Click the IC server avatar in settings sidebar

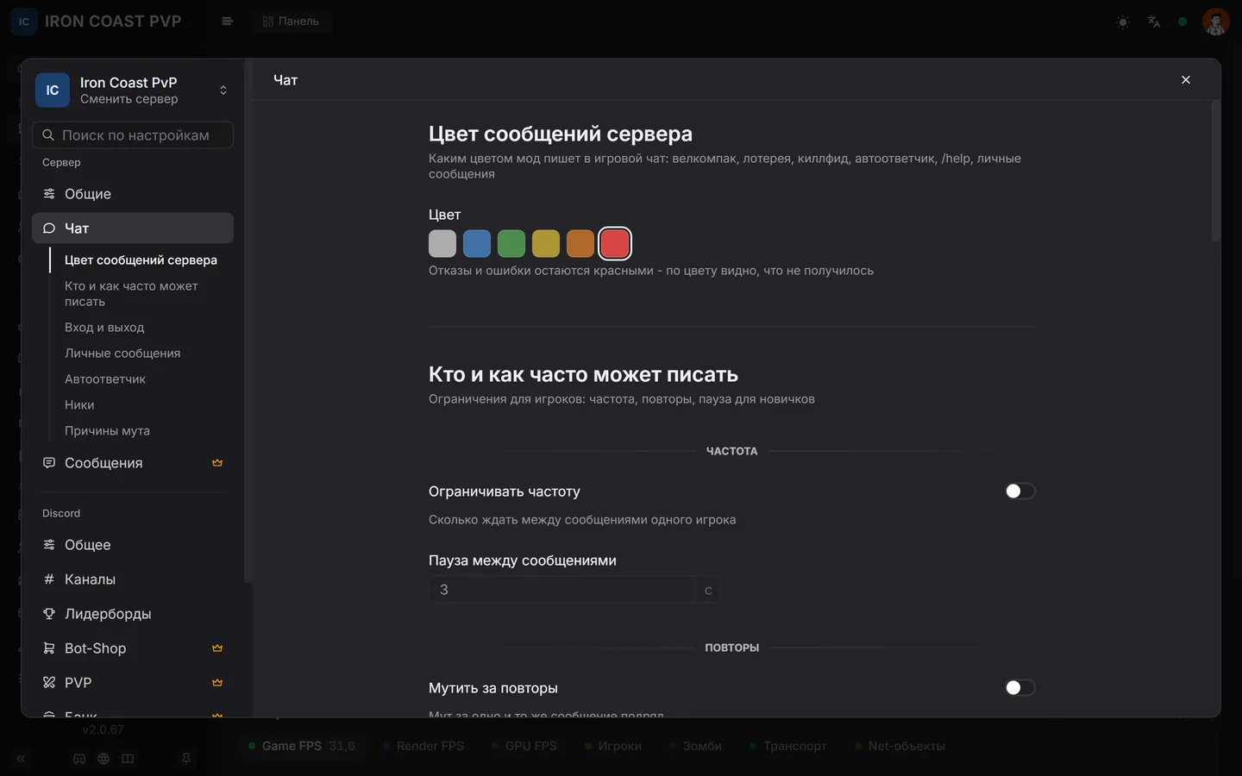(x=53, y=90)
